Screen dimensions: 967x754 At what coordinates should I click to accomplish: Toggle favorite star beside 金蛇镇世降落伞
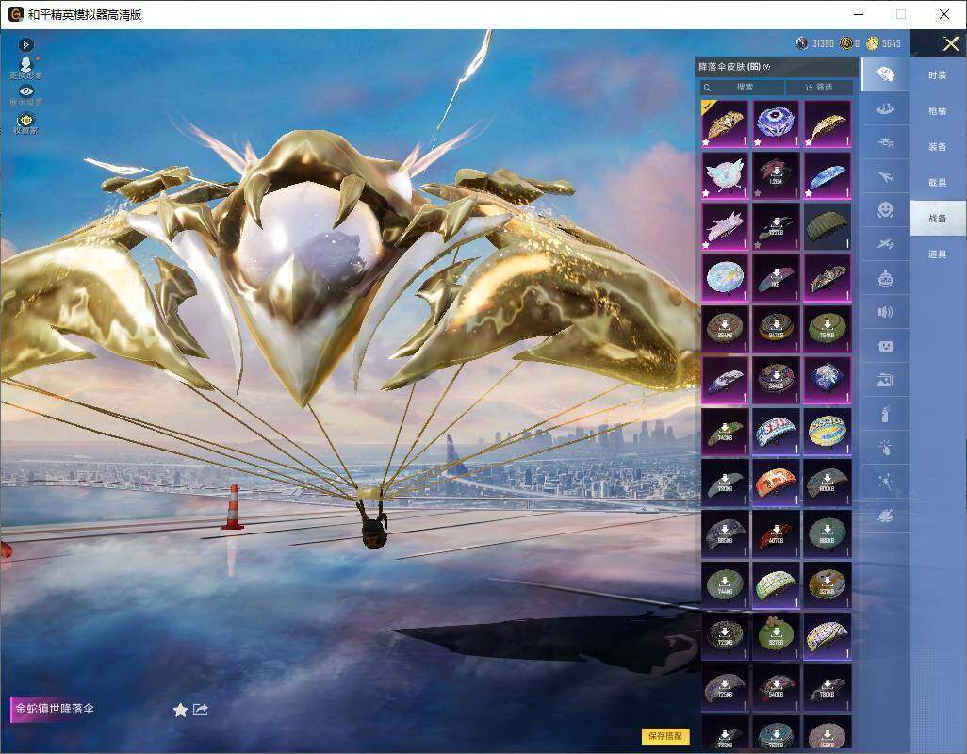(180, 711)
